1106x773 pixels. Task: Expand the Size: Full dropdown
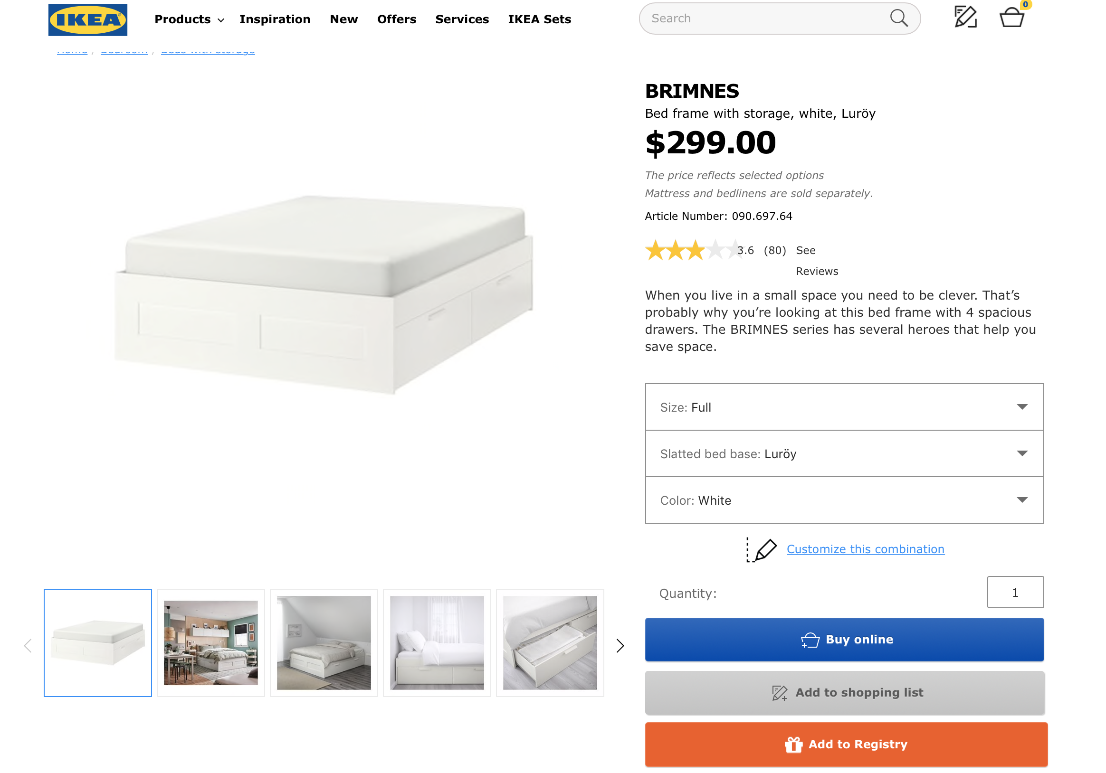pyautogui.click(x=844, y=407)
